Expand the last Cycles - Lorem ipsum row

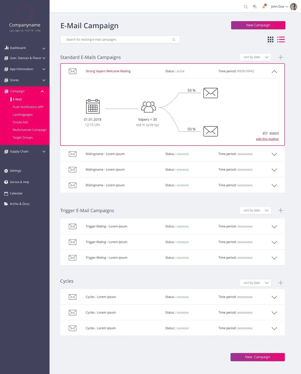pyautogui.click(x=274, y=328)
